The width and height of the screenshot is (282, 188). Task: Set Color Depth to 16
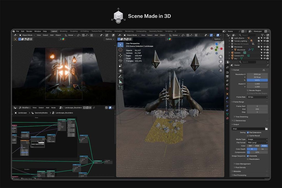point(263,149)
